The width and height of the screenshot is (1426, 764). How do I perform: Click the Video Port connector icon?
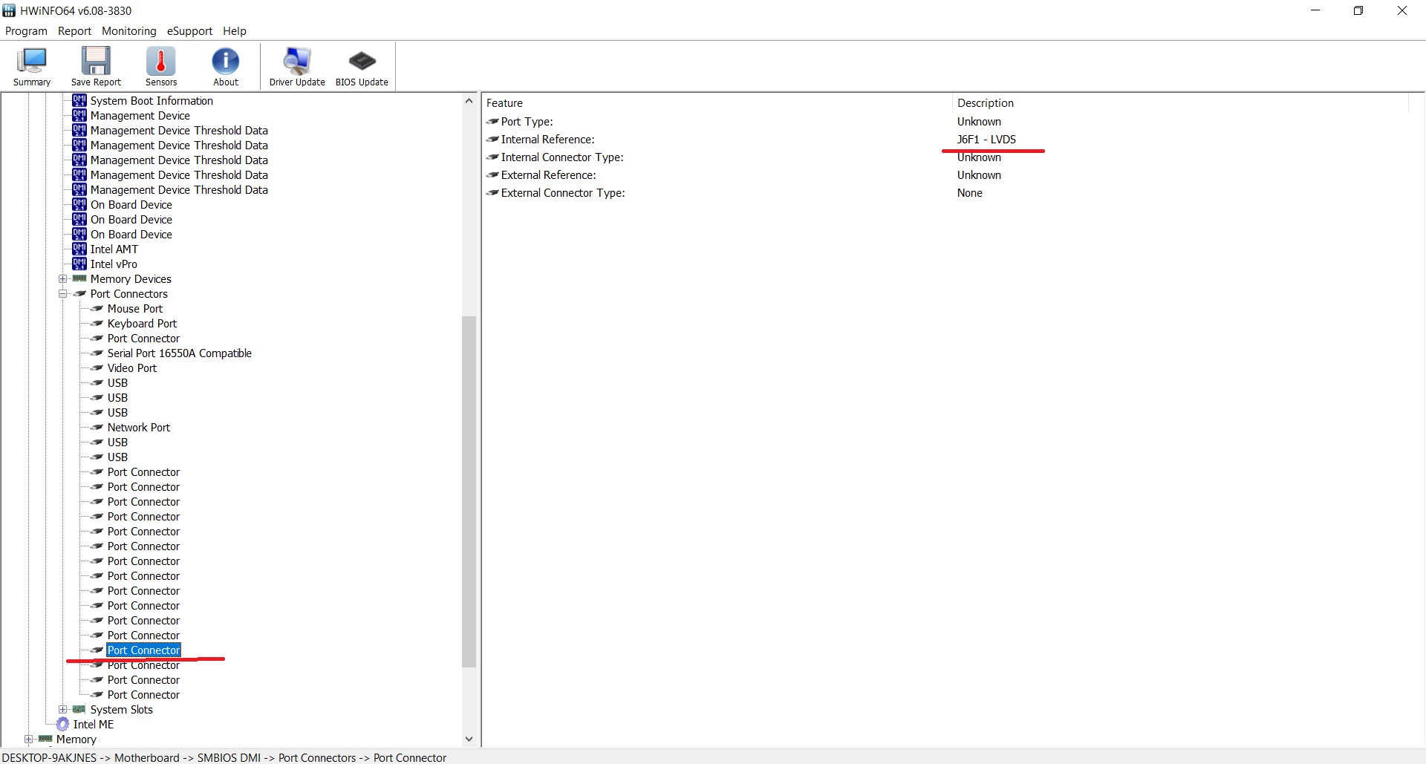pyautogui.click(x=97, y=368)
